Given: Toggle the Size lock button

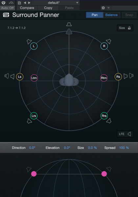Looking at the screenshot, I should coord(125,28).
